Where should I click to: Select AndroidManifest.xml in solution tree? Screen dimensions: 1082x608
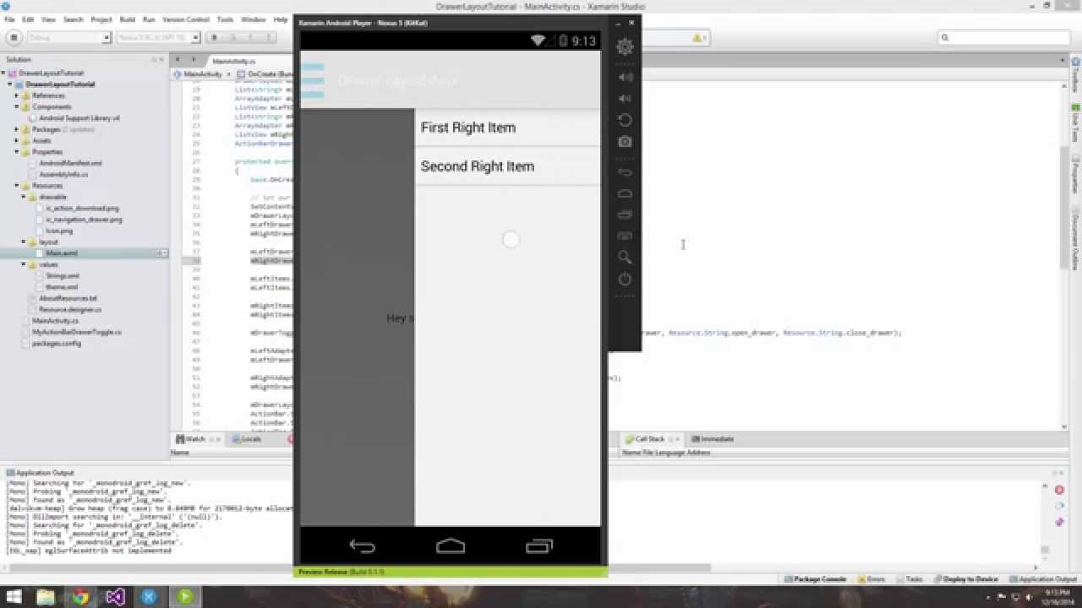(70, 163)
